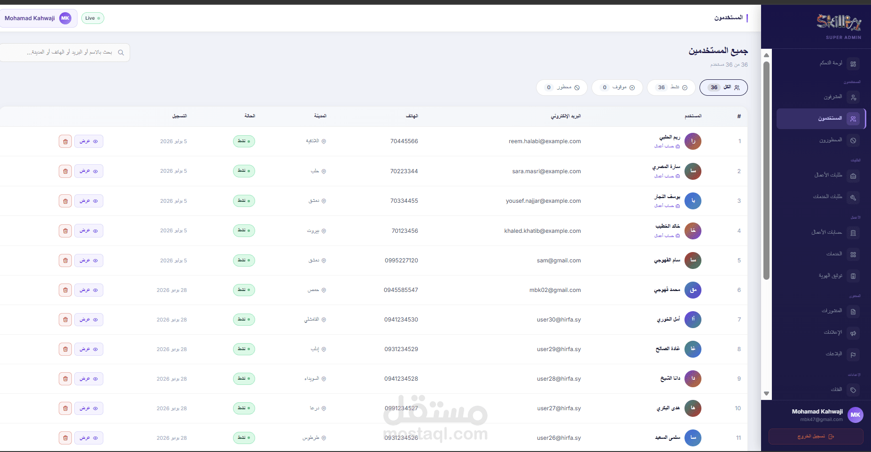Open the business requests (طلبات الأعمال) briefcase icon
The width and height of the screenshot is (871, 452).
pos(853,176)
